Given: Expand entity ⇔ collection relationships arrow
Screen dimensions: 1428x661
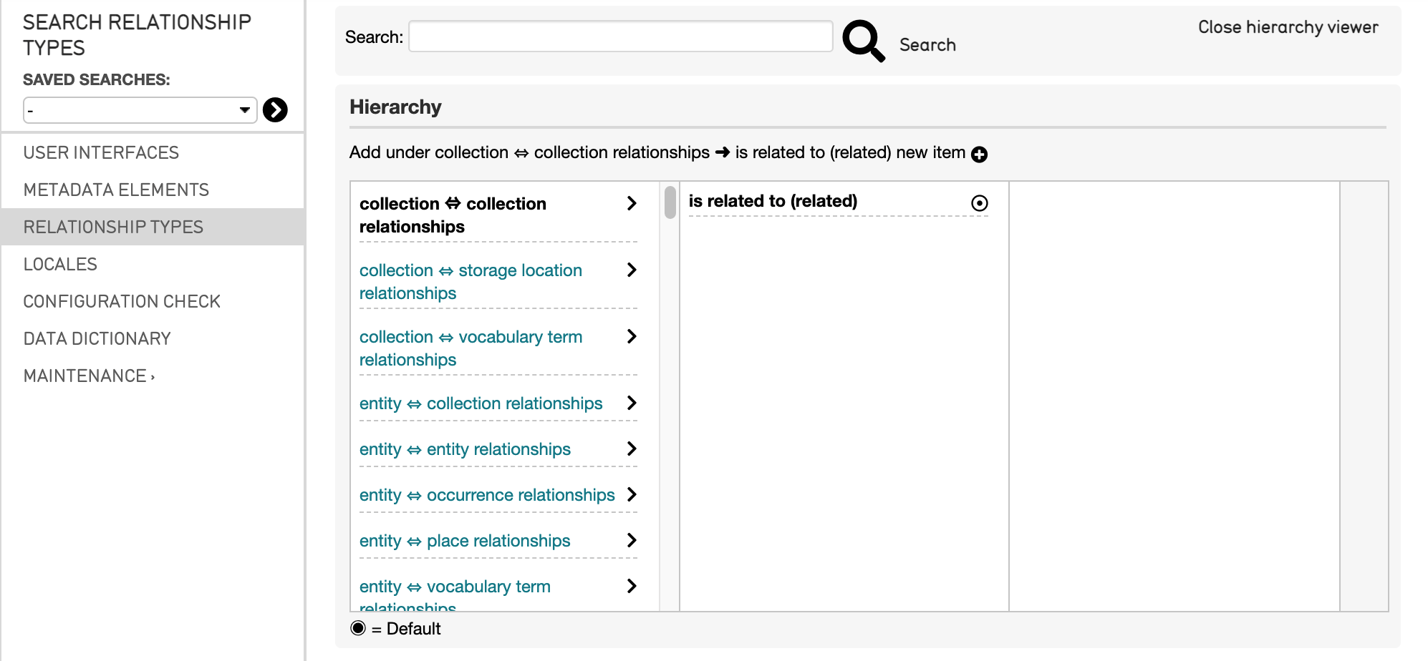Looking at the screenshot, I should [631, 403].
